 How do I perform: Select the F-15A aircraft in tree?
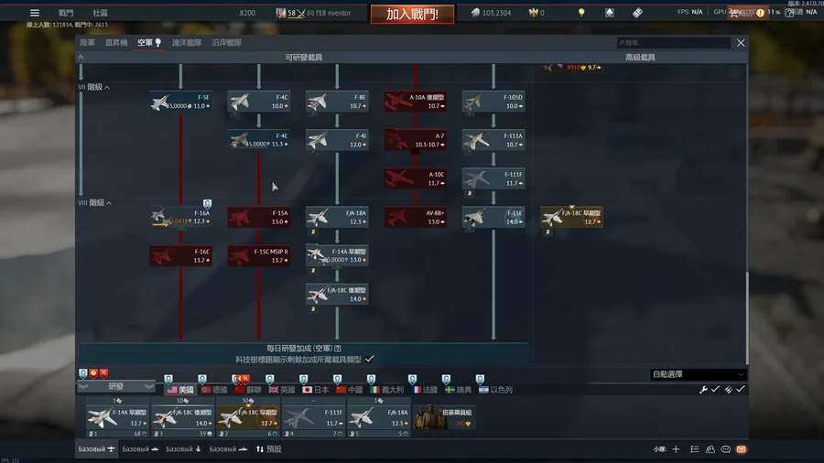(x=258, y=217)
